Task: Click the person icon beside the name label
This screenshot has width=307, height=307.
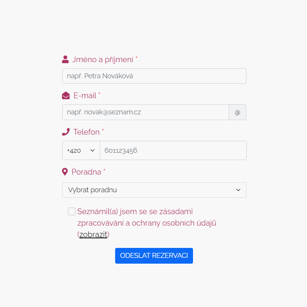Action: 65,59
